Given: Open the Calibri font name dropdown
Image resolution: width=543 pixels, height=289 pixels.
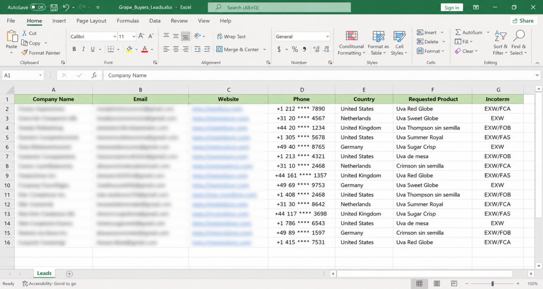Looking at the screenshot, I should [115, 36].
